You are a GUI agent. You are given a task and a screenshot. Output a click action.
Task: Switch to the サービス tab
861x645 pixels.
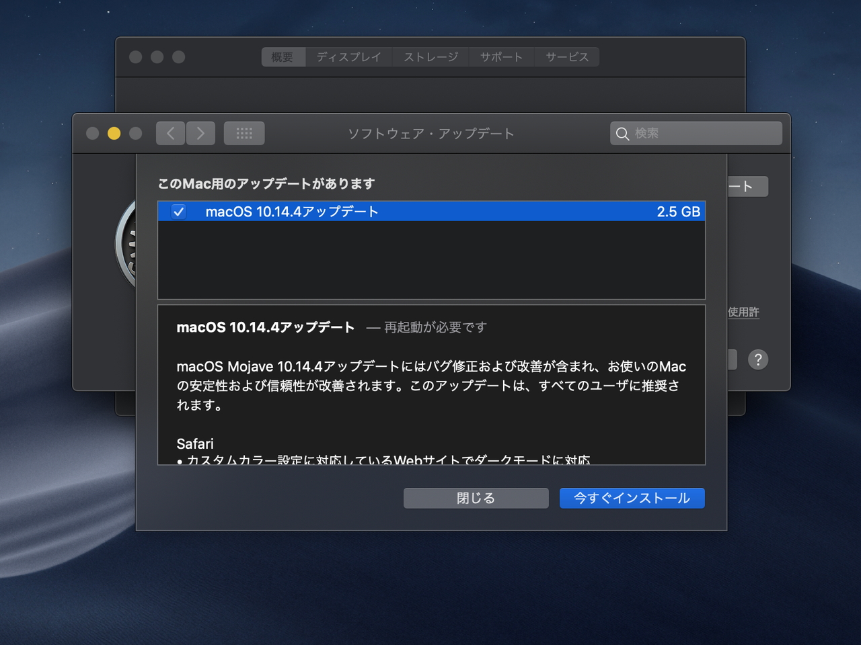pyautogui.click(x=567, y=57)
